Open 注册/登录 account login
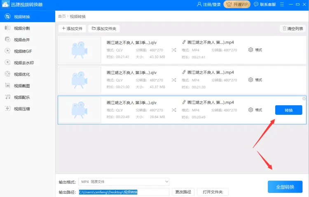This screenshot has width=309, height=197. 209,5
